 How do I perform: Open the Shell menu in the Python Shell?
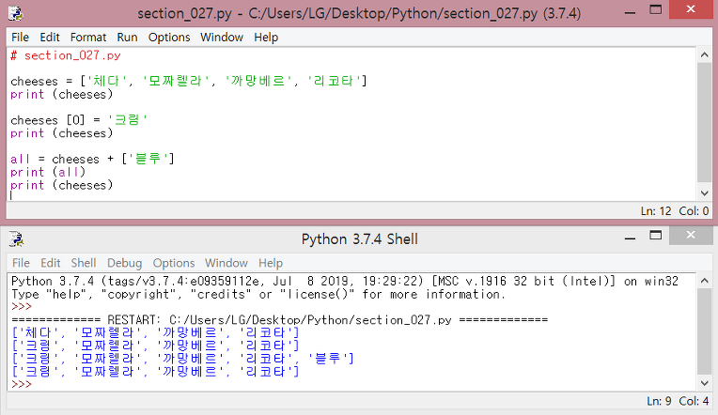84,263
